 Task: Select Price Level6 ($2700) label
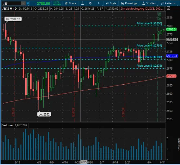click(149, 57)
